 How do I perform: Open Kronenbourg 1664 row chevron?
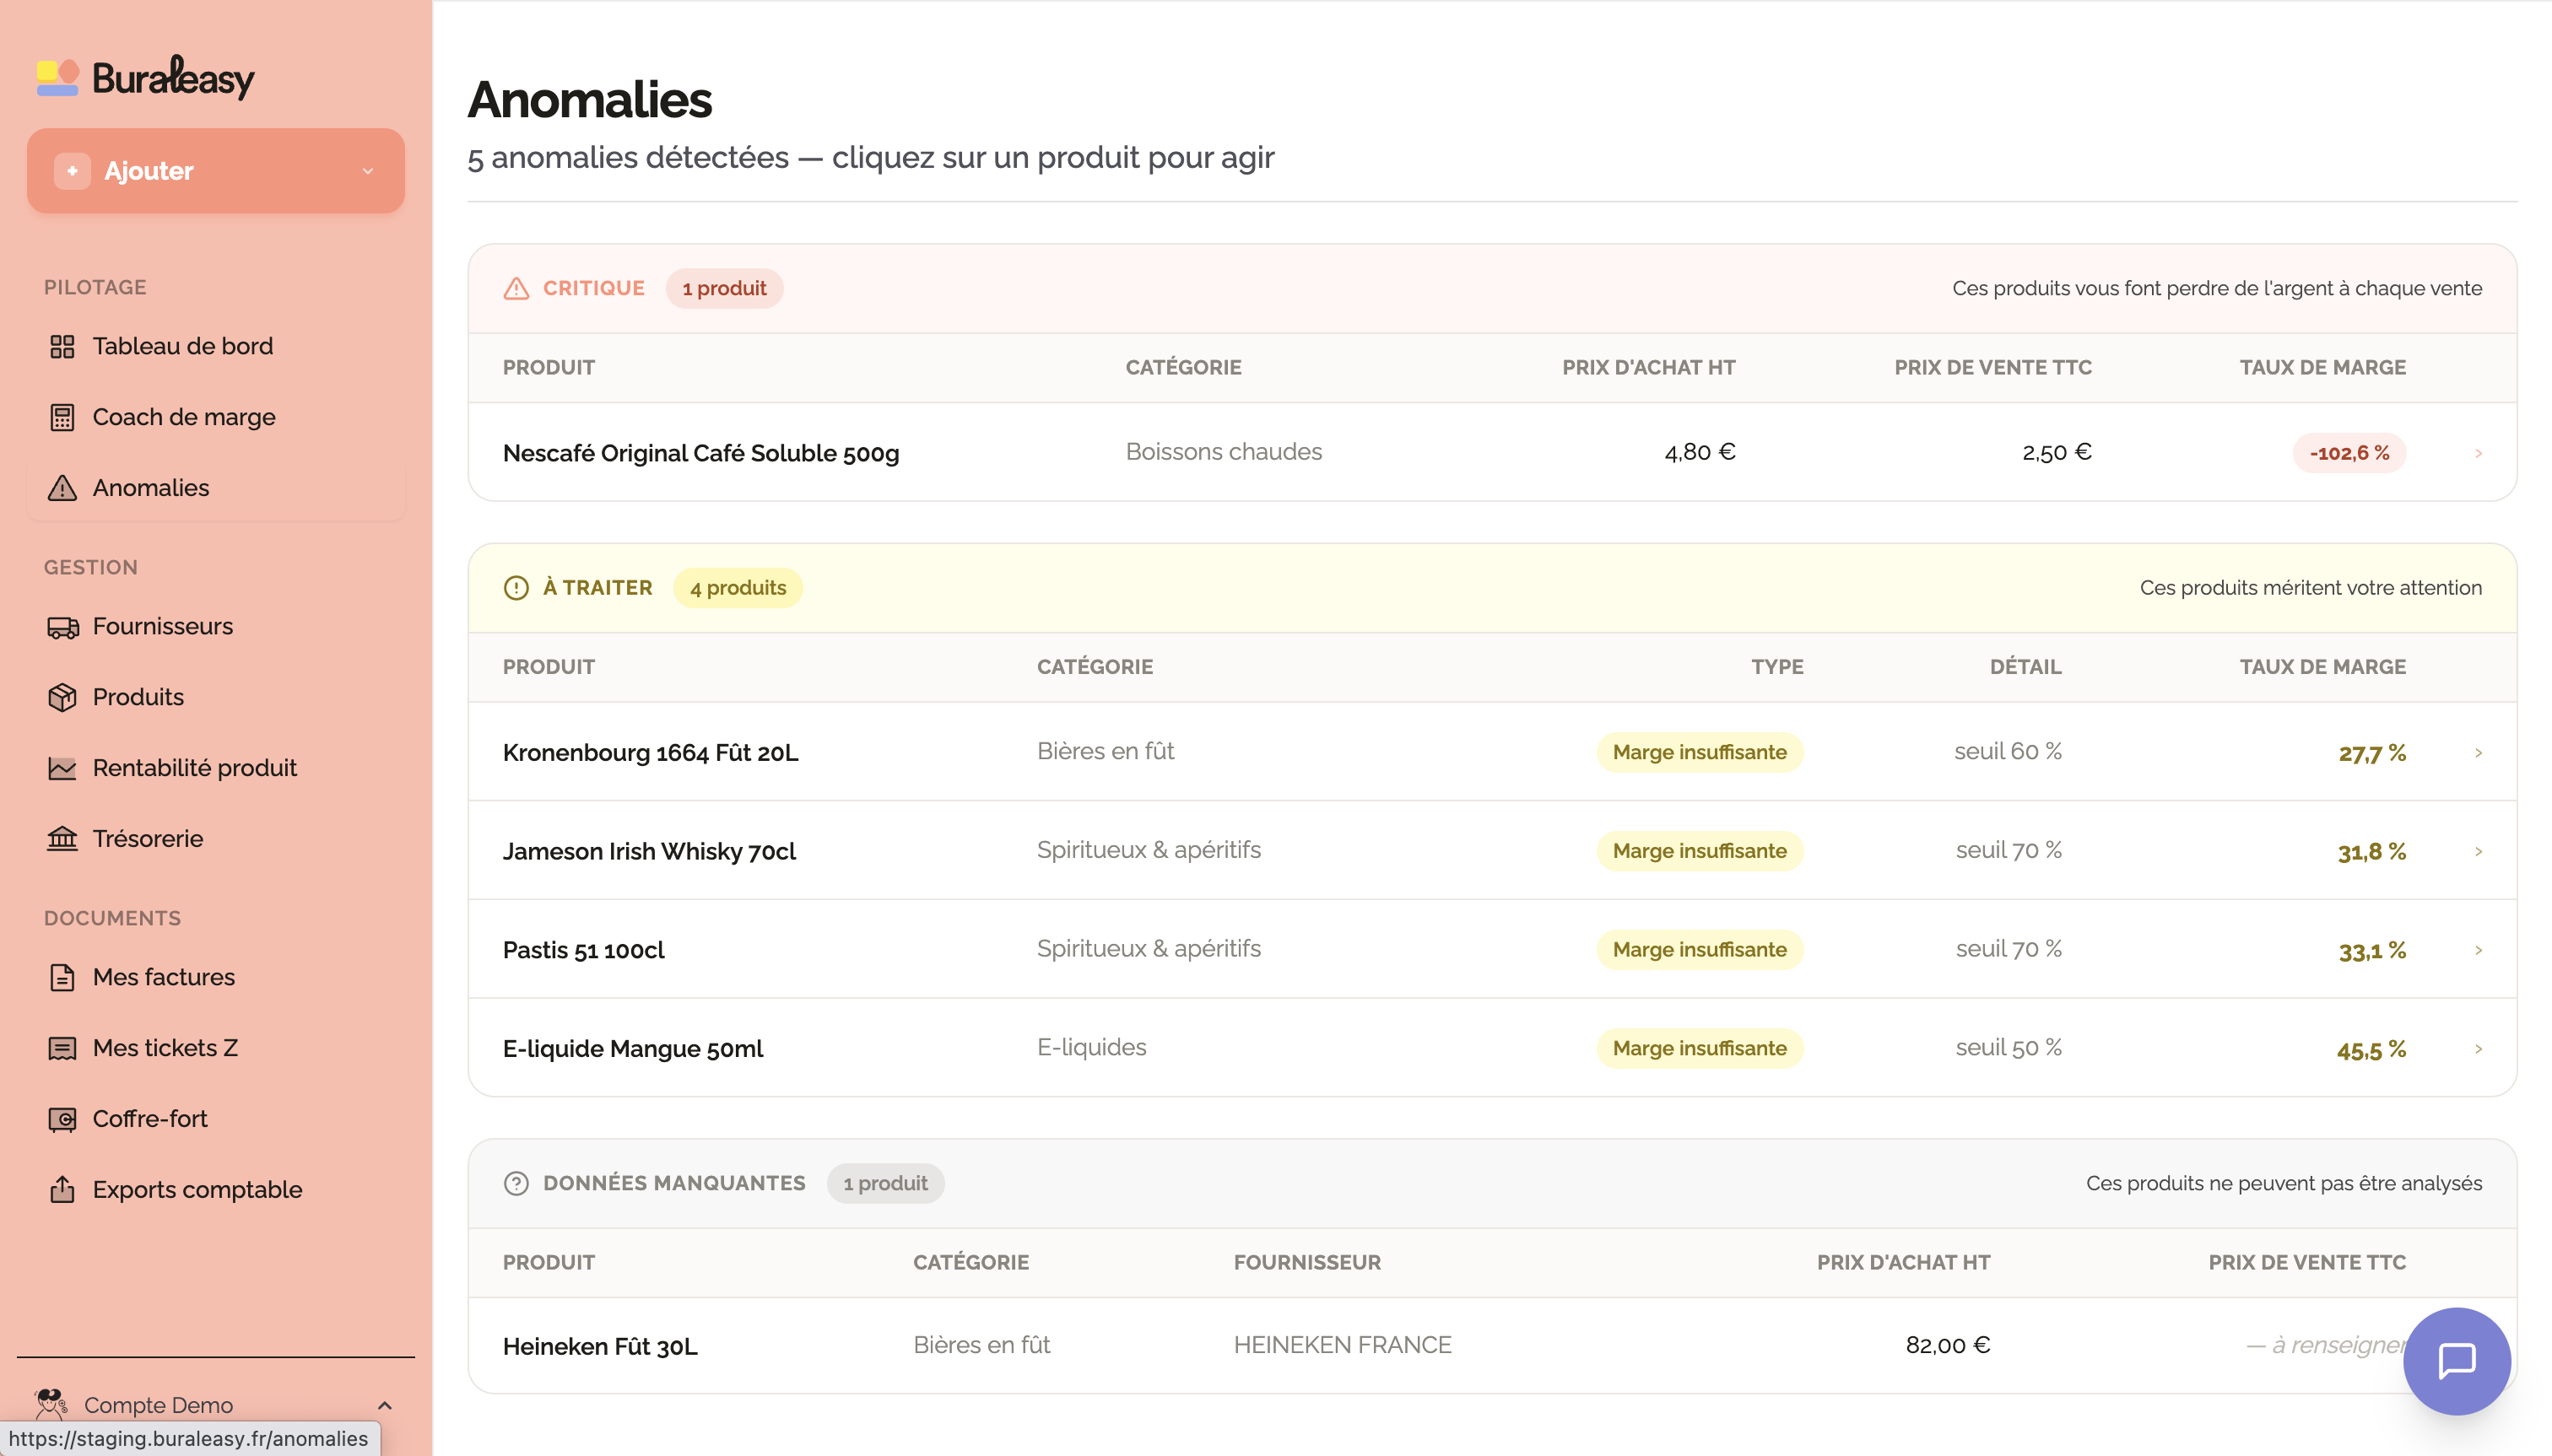(2478, 753)
